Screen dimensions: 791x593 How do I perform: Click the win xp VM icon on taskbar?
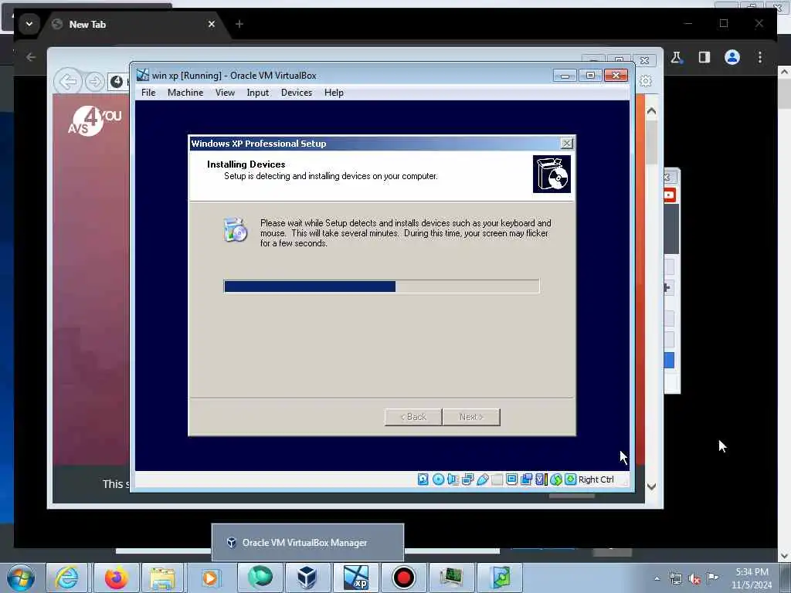(x=355, y=578)
